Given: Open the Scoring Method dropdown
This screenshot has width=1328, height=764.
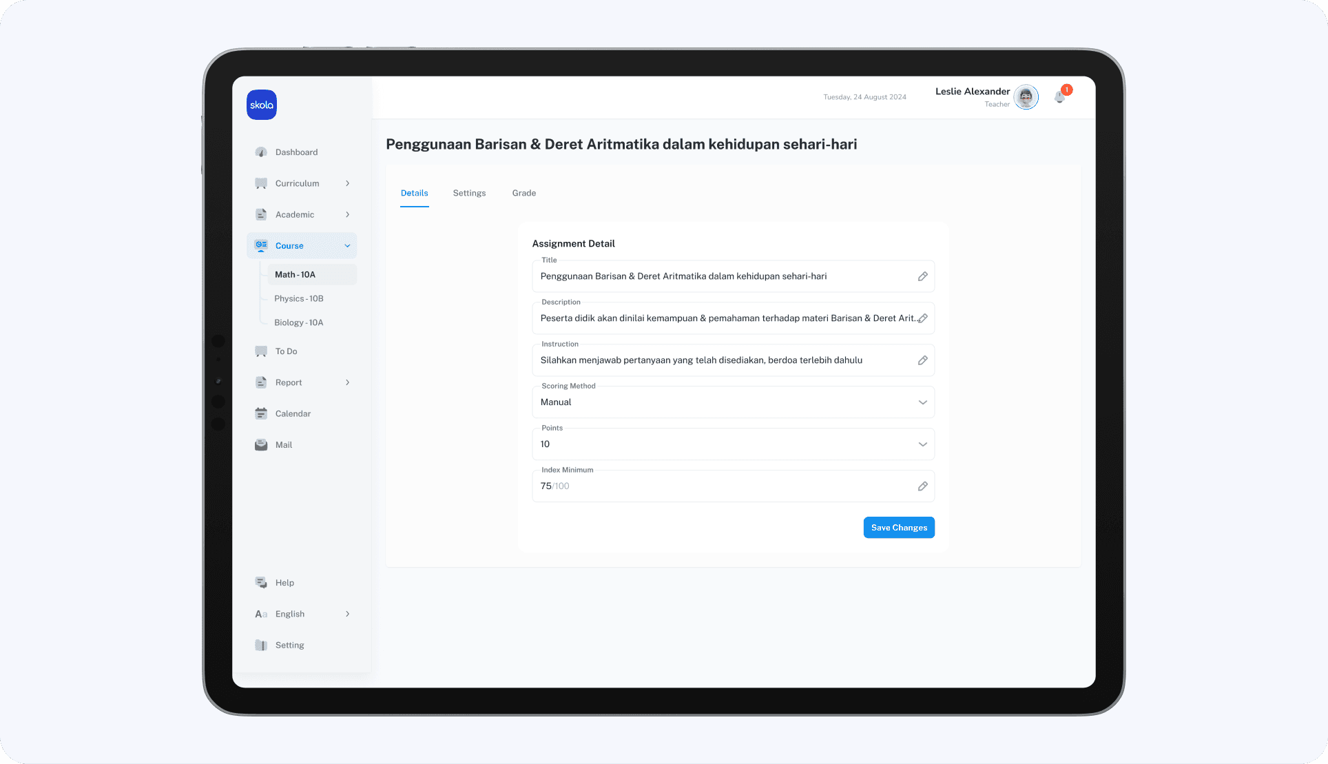Looking at the screenshot, I should (733, 402).
